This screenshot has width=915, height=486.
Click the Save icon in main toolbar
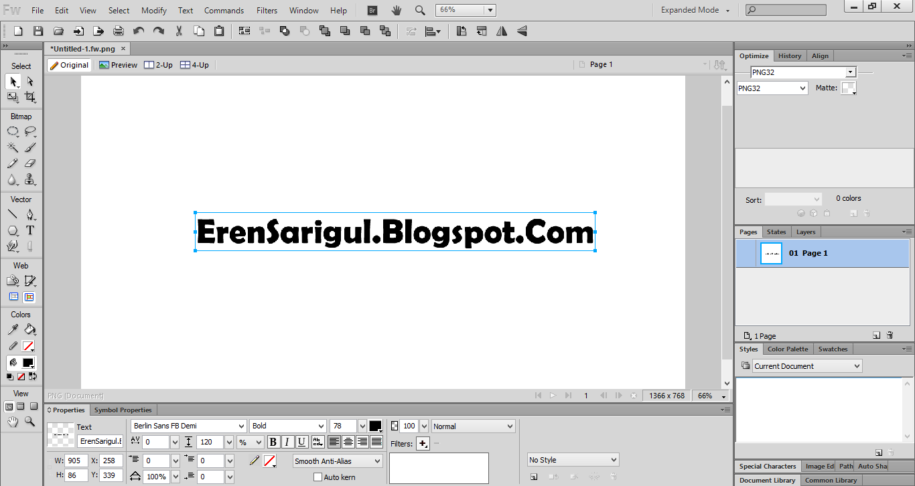pos(38,31)
